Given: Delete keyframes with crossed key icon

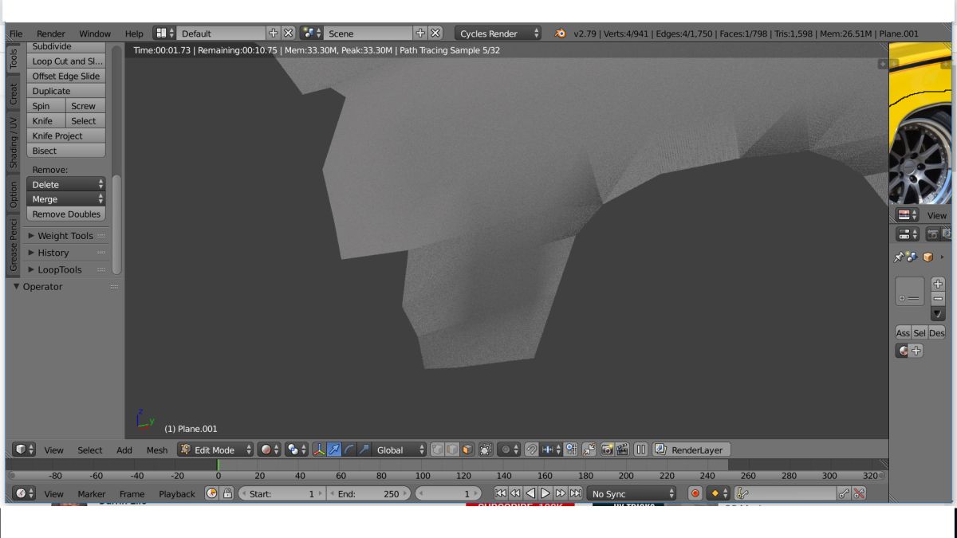Looking at the screenshot, I should coord(859,493).
